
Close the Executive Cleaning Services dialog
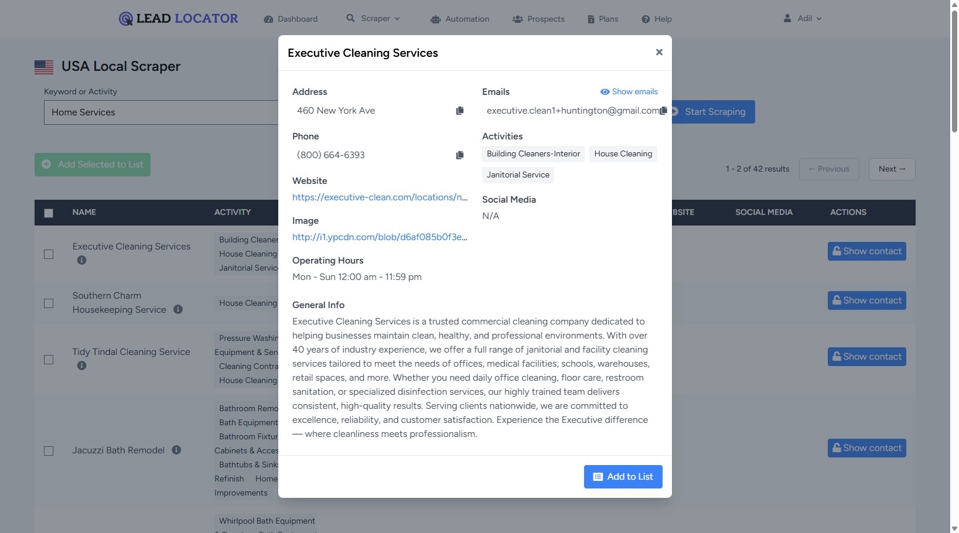[x=659, y=52]
